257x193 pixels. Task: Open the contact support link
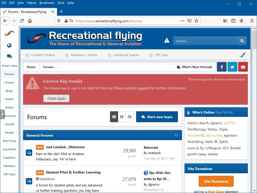click(137, 88)
